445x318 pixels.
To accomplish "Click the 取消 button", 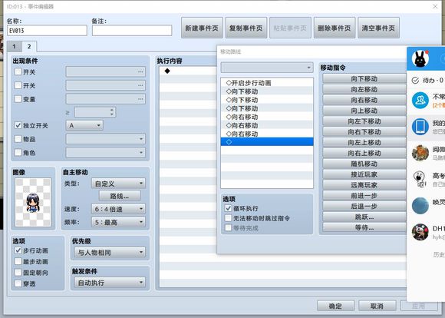I will [x=377, y=306].
